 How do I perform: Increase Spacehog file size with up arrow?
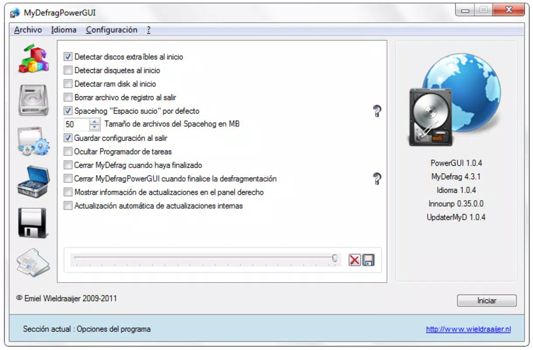(95, 122)
